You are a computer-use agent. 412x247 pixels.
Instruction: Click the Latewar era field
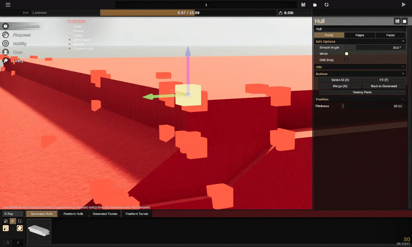pos(66,13)
